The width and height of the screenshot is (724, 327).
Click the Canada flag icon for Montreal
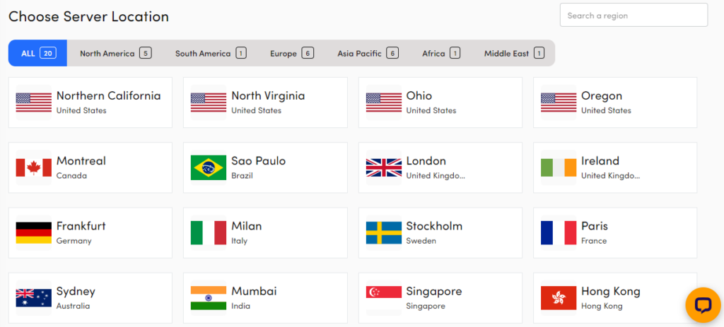pyautogui.click(x=34, y=167)
